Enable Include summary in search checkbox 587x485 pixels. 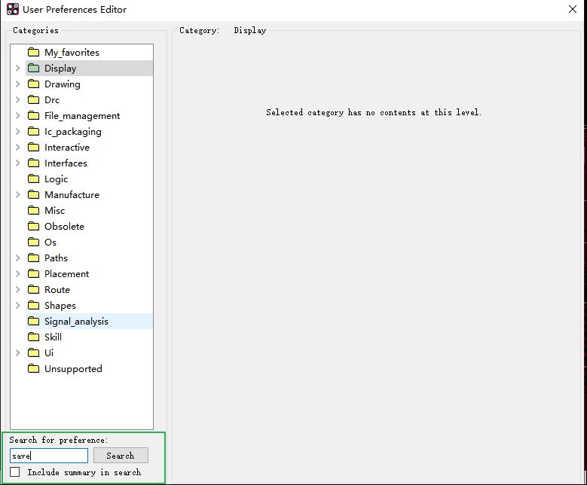click(15, 472)
